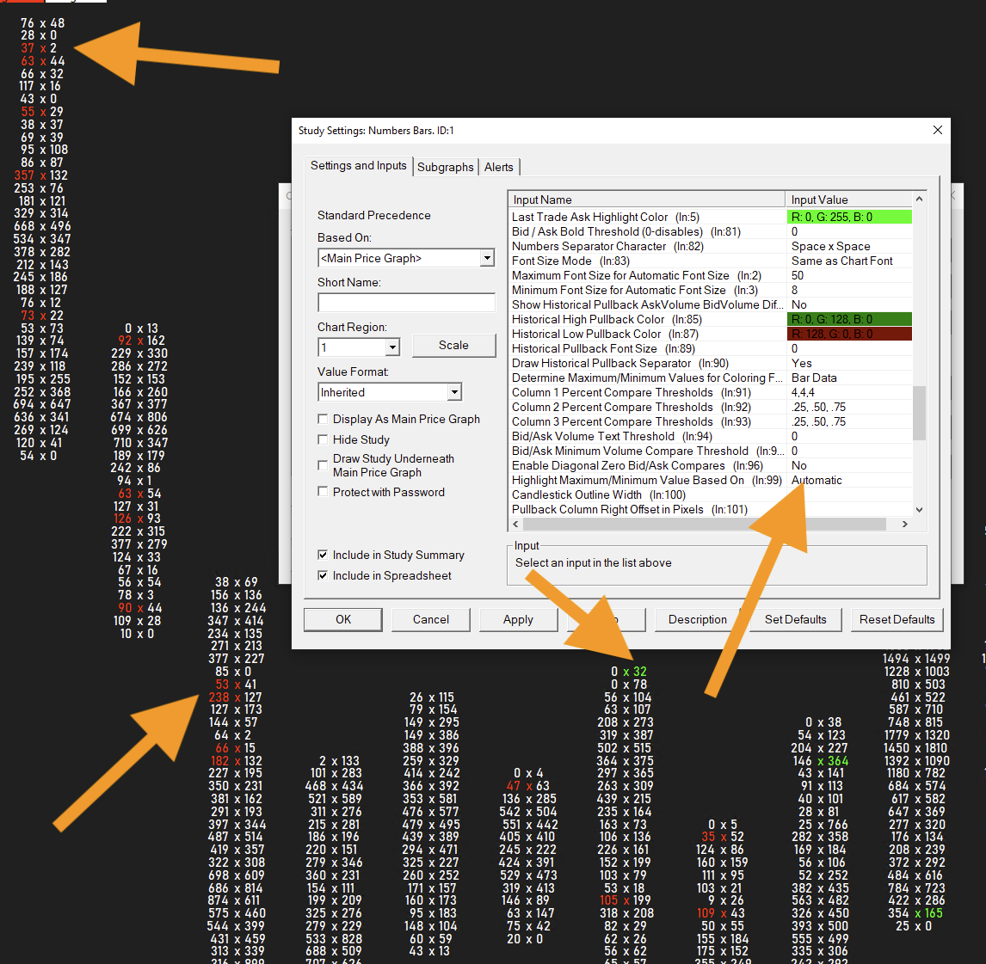Screen dimensions: 986x964
Task: Select 'Bar Data' value for coloring
Action: point(814,378)
